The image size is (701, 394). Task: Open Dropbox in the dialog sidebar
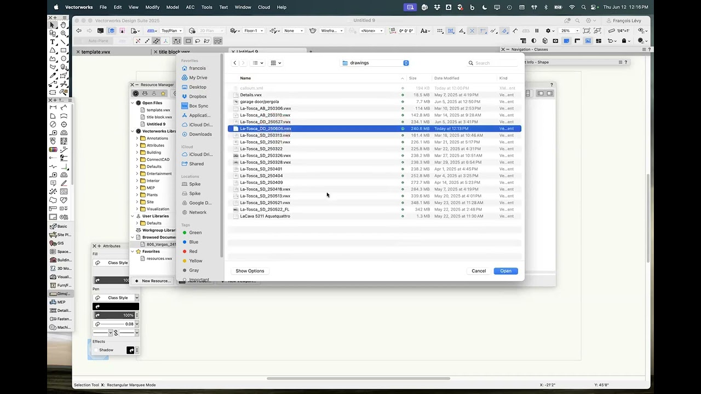[x=198, y=96]
